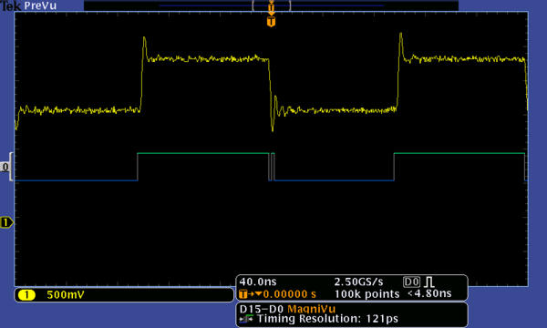Click the Tek PreVu status label
The width and height of the screenshot is (547, 328).
click(28, 5)
